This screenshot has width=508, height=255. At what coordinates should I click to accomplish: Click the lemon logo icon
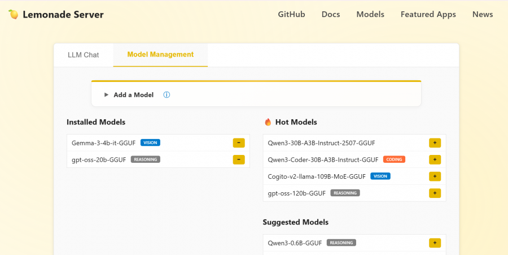(x=13, y=15)
